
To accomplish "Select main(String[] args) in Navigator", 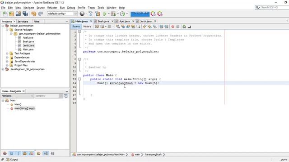I will 24,108.
